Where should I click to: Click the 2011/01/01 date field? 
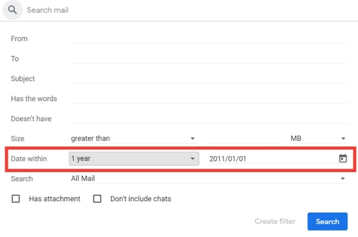pos(273,158)
